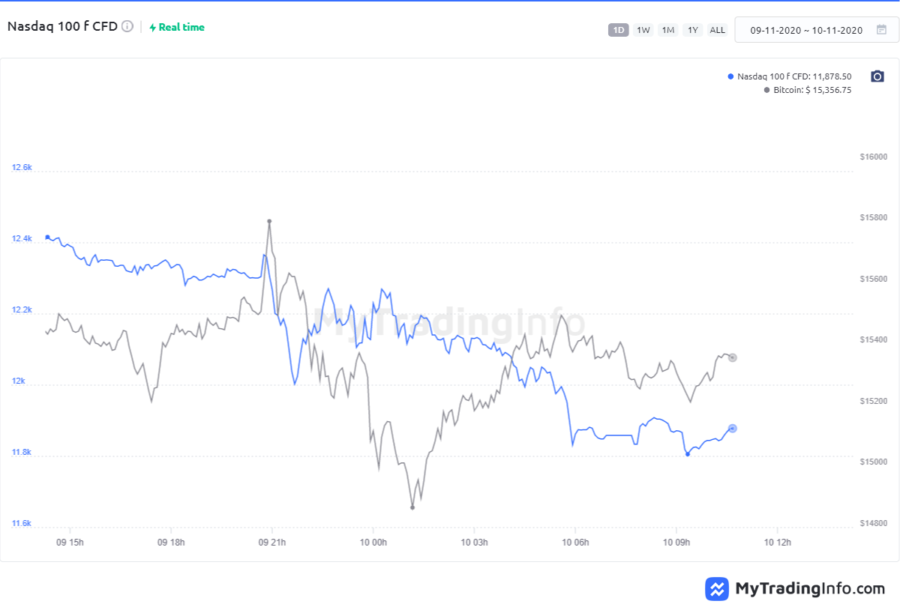The width and height of the screenshot is (900, 607).
Task: Click the "$15400" right axis label
Action: tap(874, 340)
